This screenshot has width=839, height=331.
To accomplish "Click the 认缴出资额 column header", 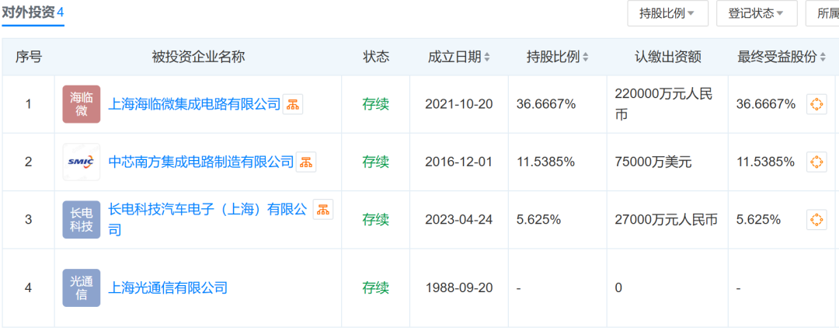I will tap(668, 57).
